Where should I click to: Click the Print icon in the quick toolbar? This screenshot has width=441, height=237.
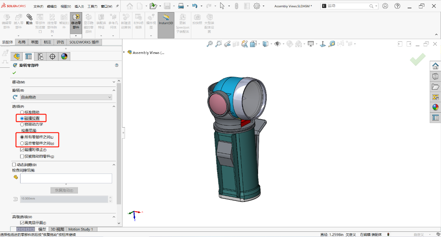(x=181, y=6)
